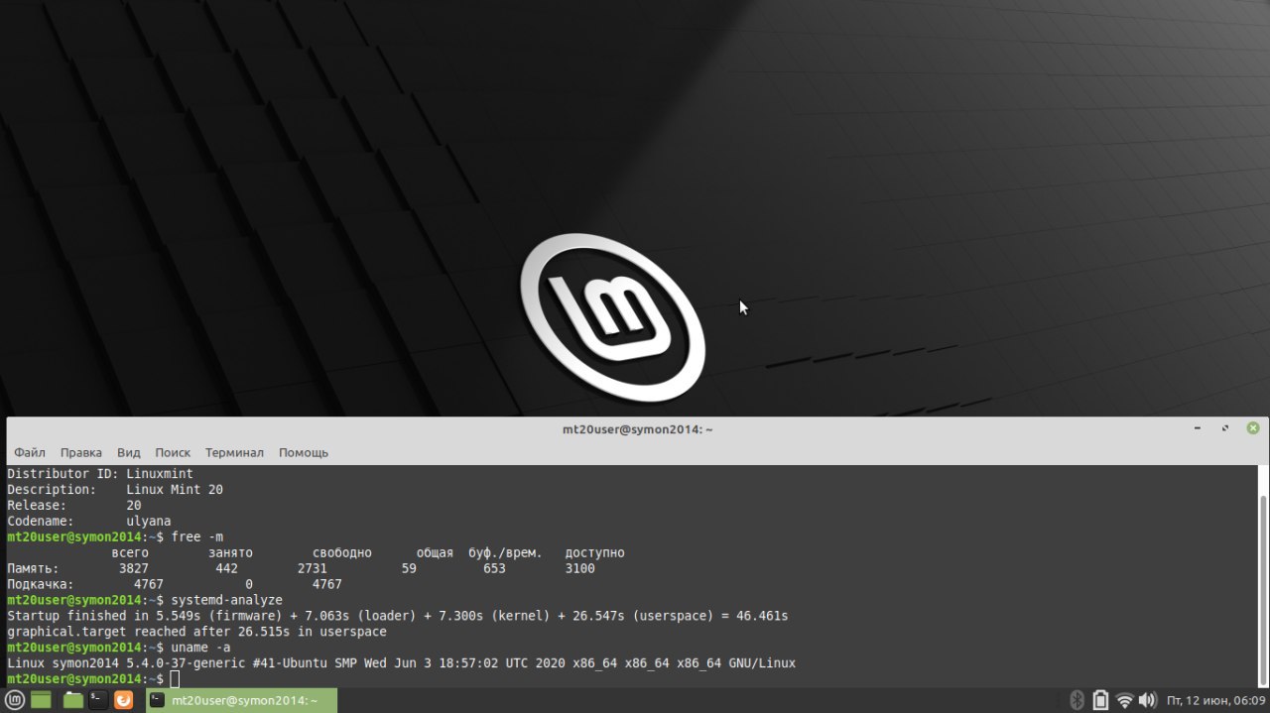
Task: Close the terminal window
Action: pos(1253,428)
